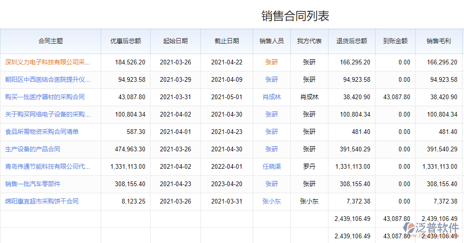Click salesperson link 肖成林
Screen dimensions: 464x243
[x=272, y=97]
